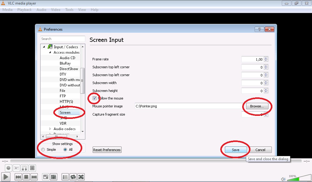The height and width of the screenshot is (182, 312).
Task: Click the VLC cone icon in the main title bar
Action: [3, 3]
